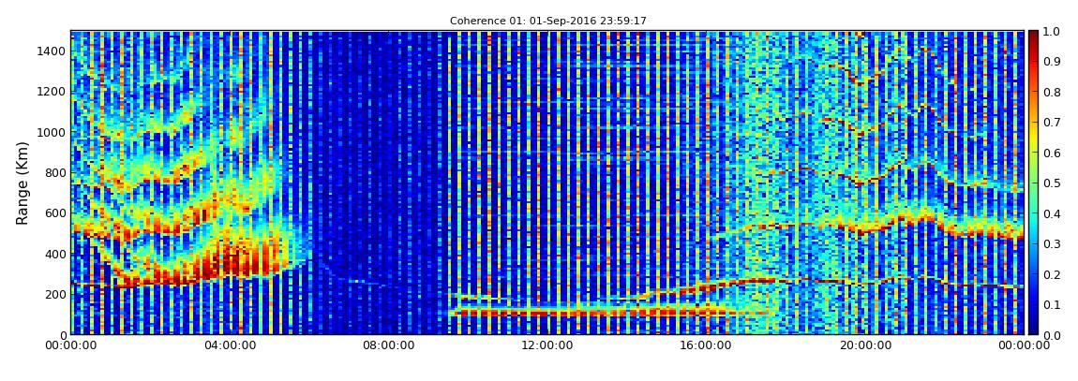The height and width of the screenshot is (381, 1078).
Task: Click the 04:00:00 time axis label
Action: tap(231, 345)
